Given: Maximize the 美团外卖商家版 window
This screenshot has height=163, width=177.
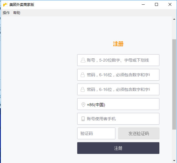Looking at the screenshot, I should click(156, 4).
